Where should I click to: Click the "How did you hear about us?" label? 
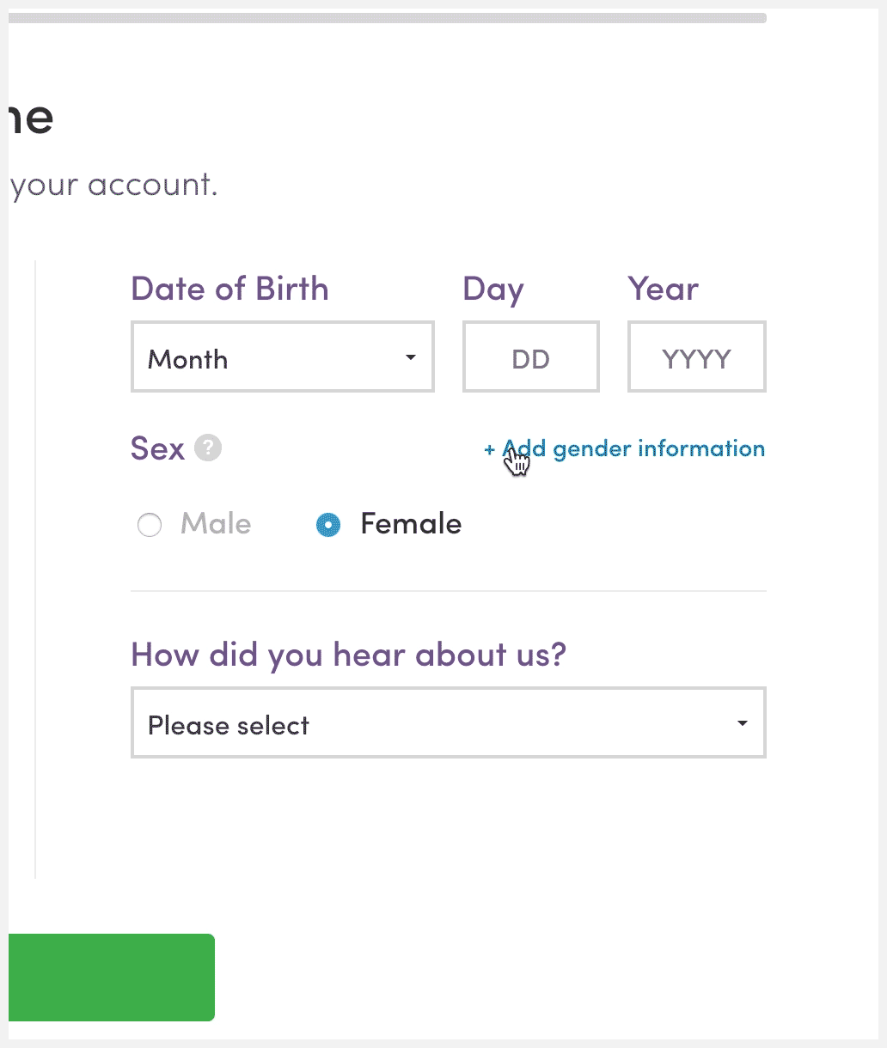348,655
